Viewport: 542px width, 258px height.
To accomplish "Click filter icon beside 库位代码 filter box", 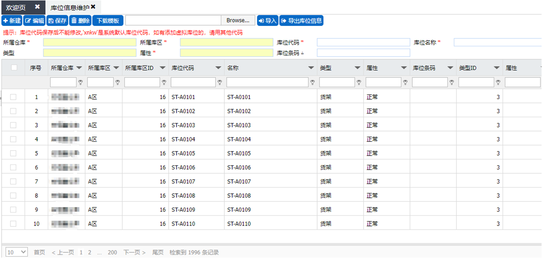I will [220, 82].
